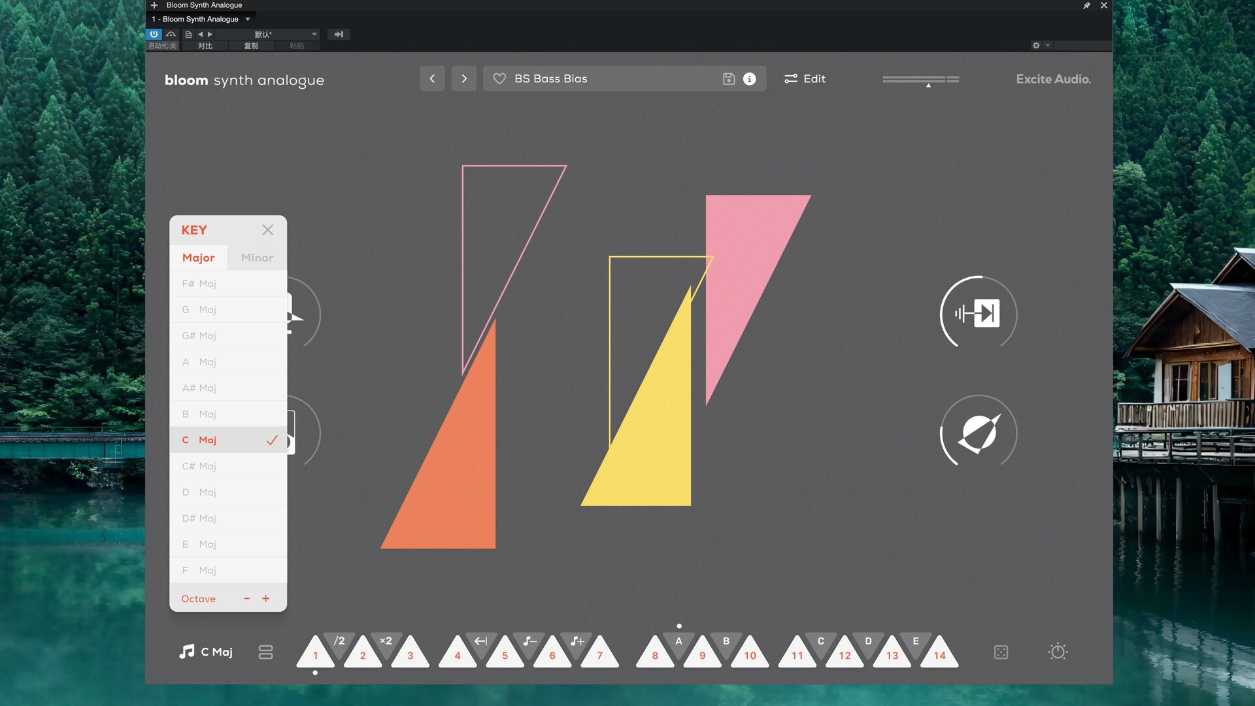Trigger pad 7

pyautogui.click(x=599, y=653)
